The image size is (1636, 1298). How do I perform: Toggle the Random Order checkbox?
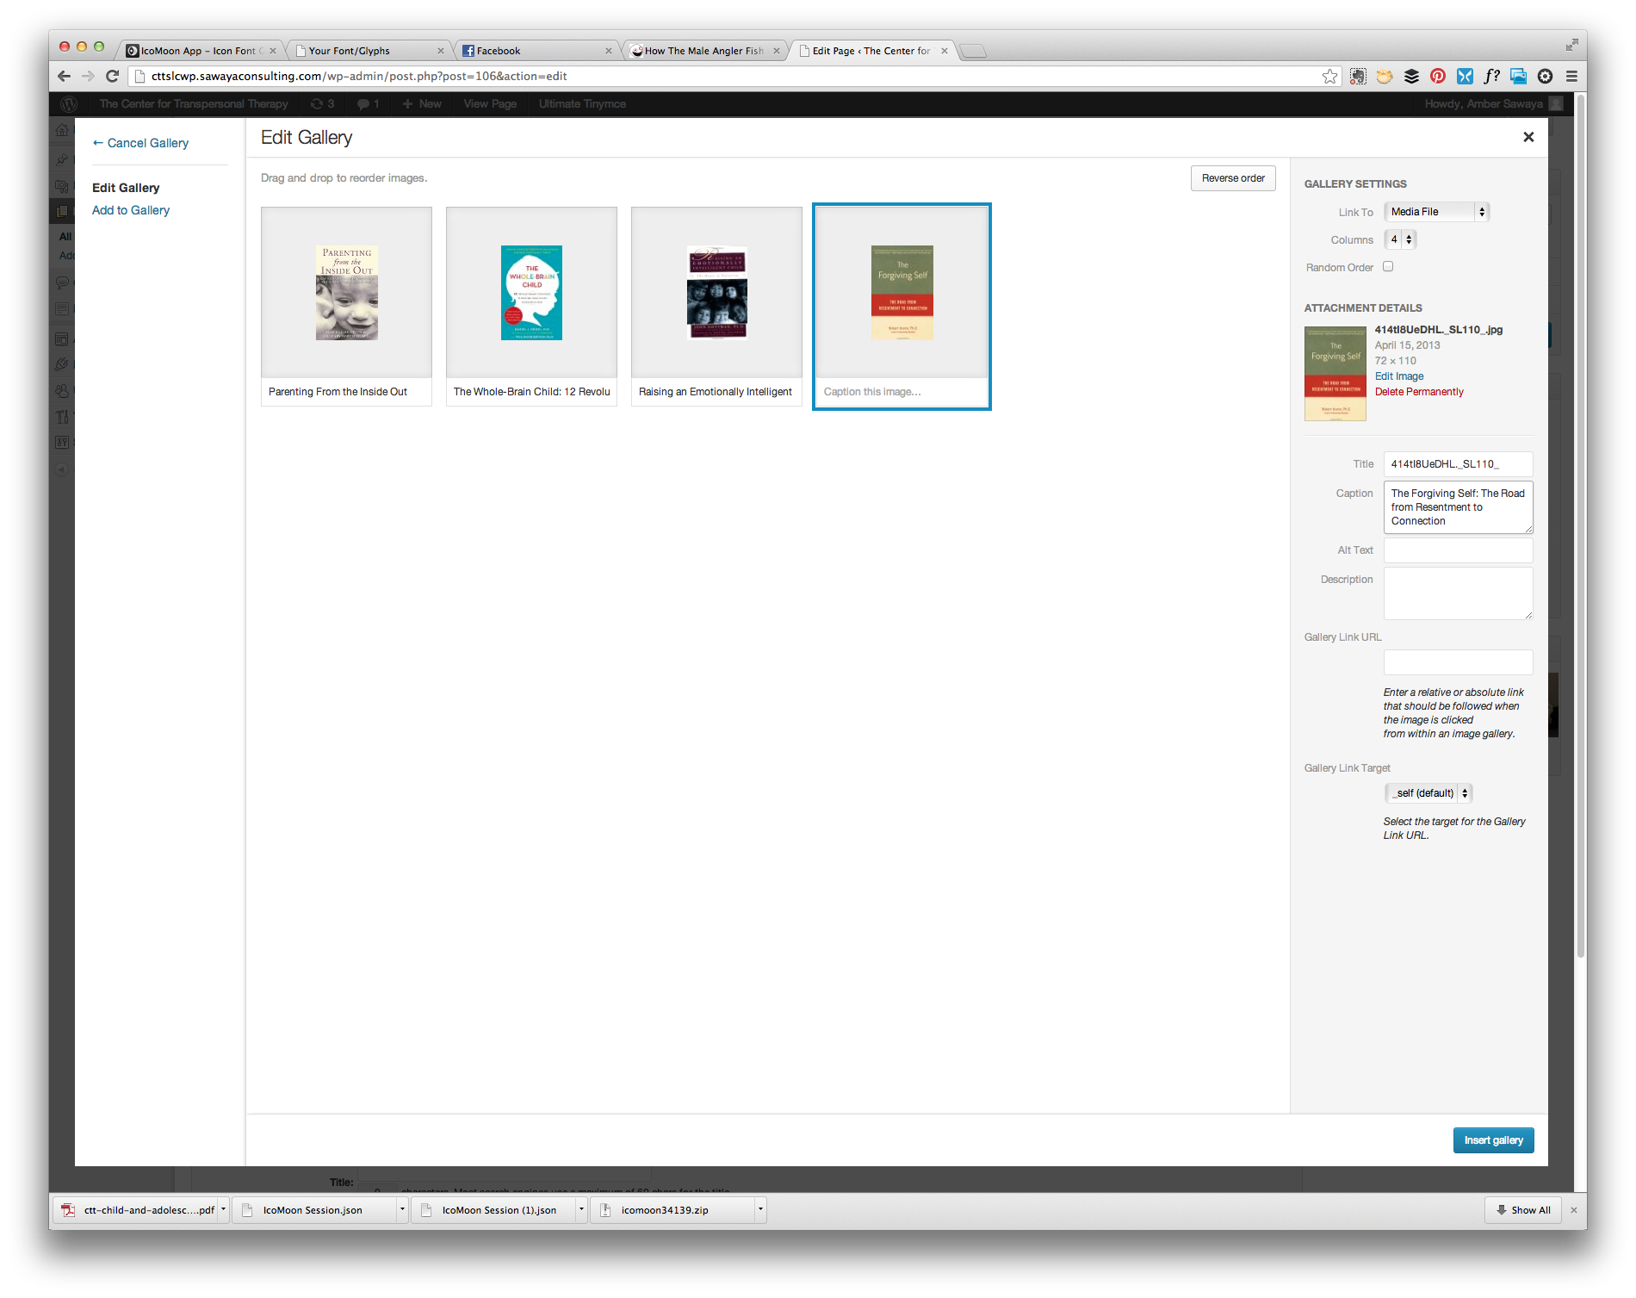(x=1388, y=267)
